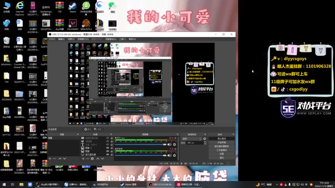Toggle visibility of display capture source
This screenshot has width=335, height=188.
(108, 154)
